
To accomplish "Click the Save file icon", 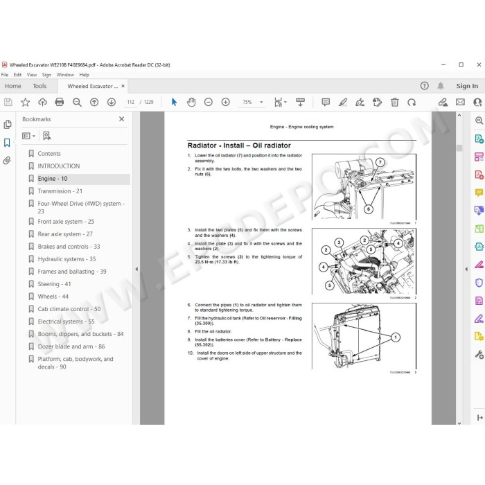I will (8, 102).
